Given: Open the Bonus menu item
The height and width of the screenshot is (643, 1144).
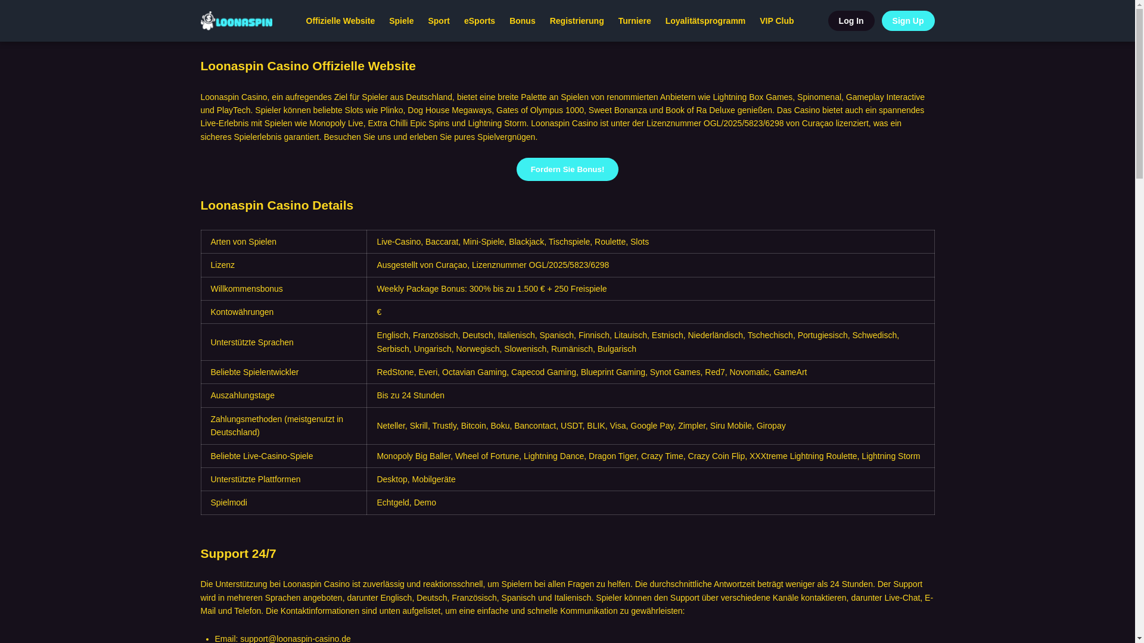Looking at the screenshot, I should click(522, 21).
